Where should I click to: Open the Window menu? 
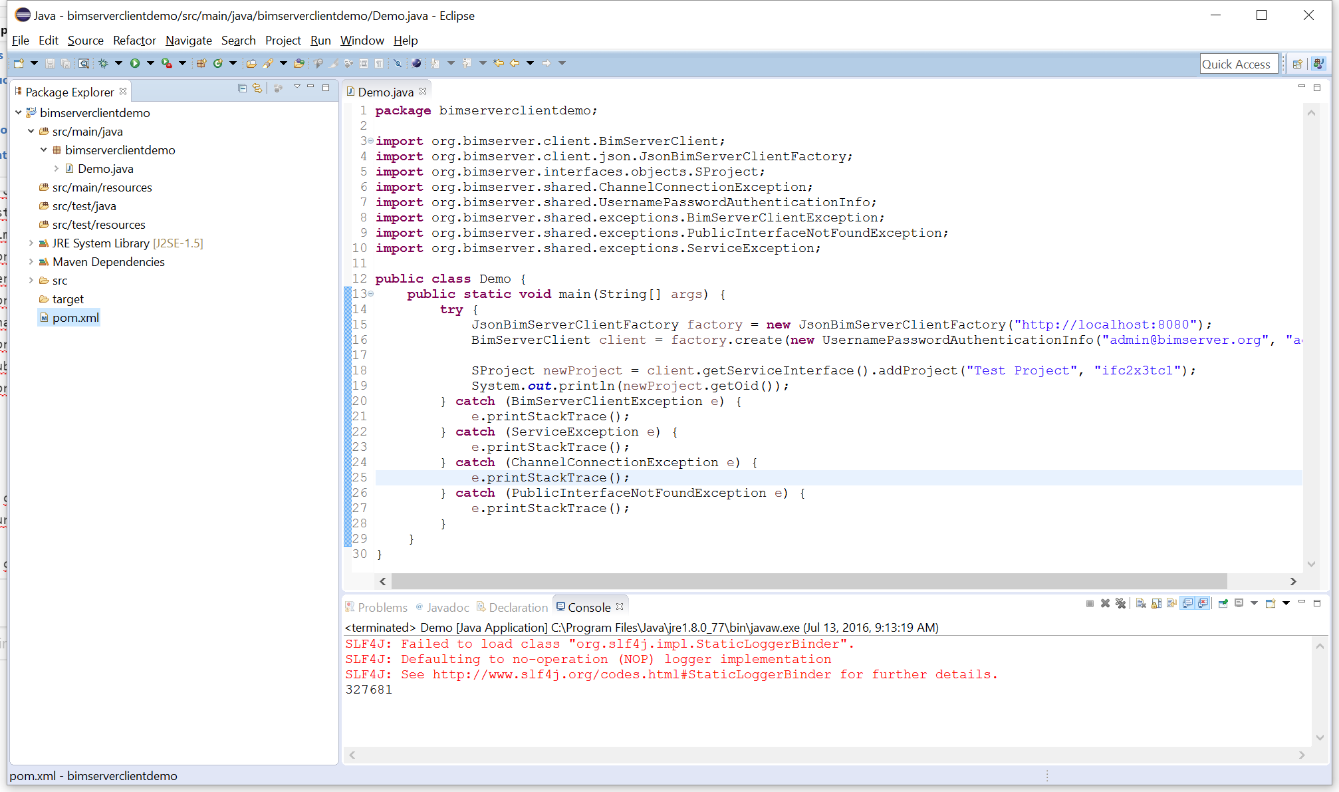click(x=362, y=41)
